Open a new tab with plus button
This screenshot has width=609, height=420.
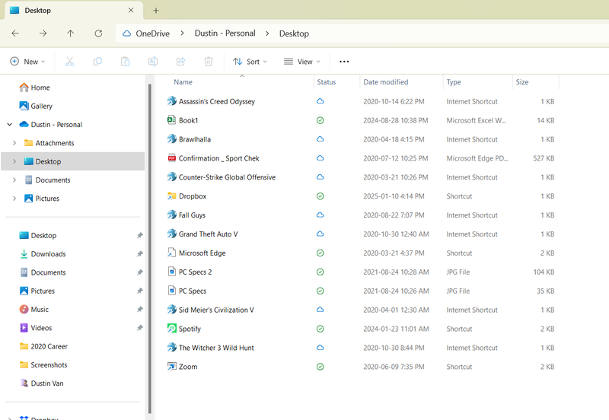point(156,11)
